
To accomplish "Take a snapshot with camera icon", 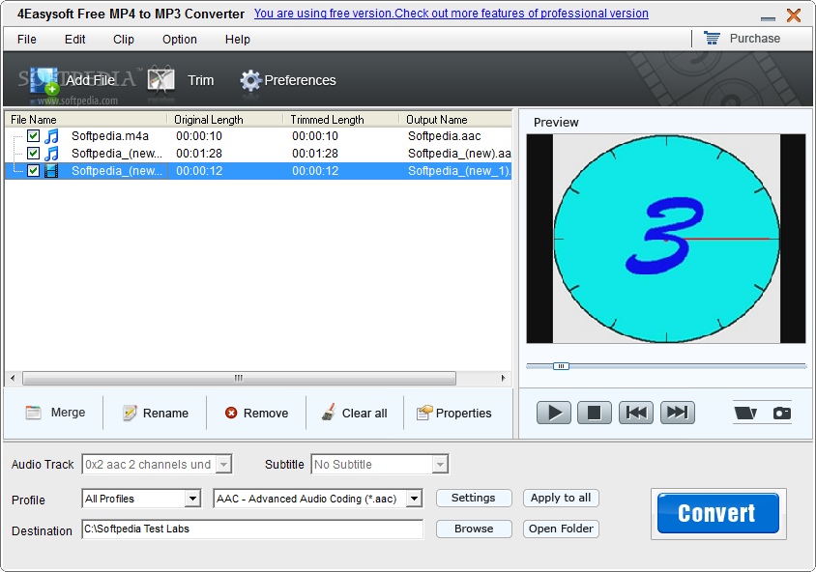I will click(x=781, y=413).
